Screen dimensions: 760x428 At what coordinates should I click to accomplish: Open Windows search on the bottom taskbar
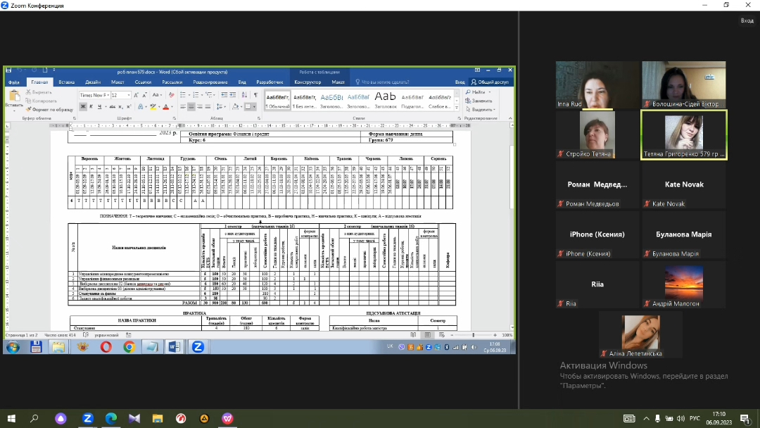coord(34,419)
